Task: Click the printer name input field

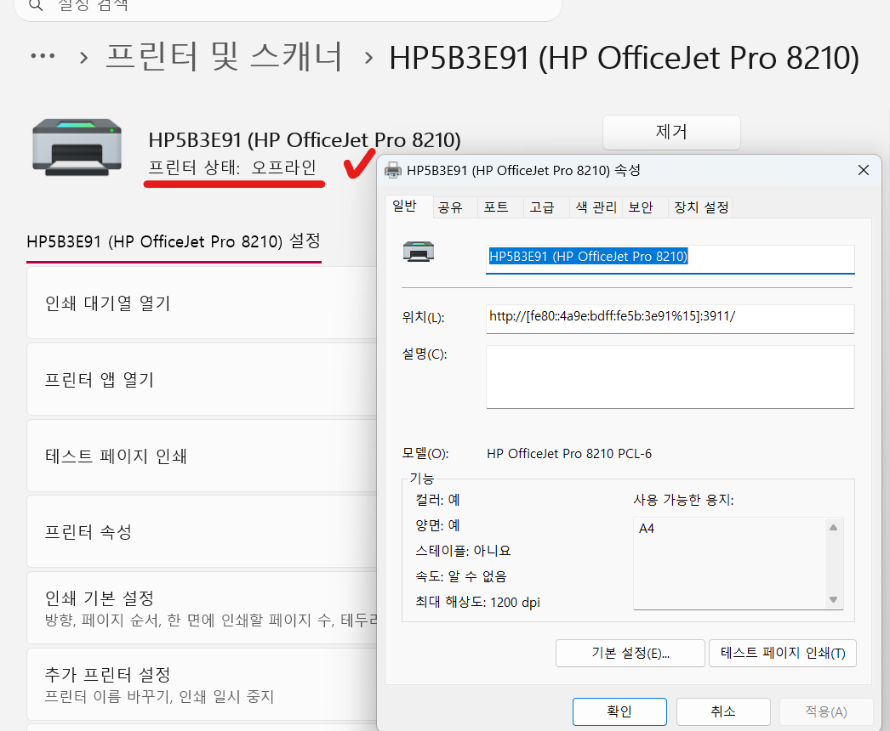Action: [x=670, y=258]
